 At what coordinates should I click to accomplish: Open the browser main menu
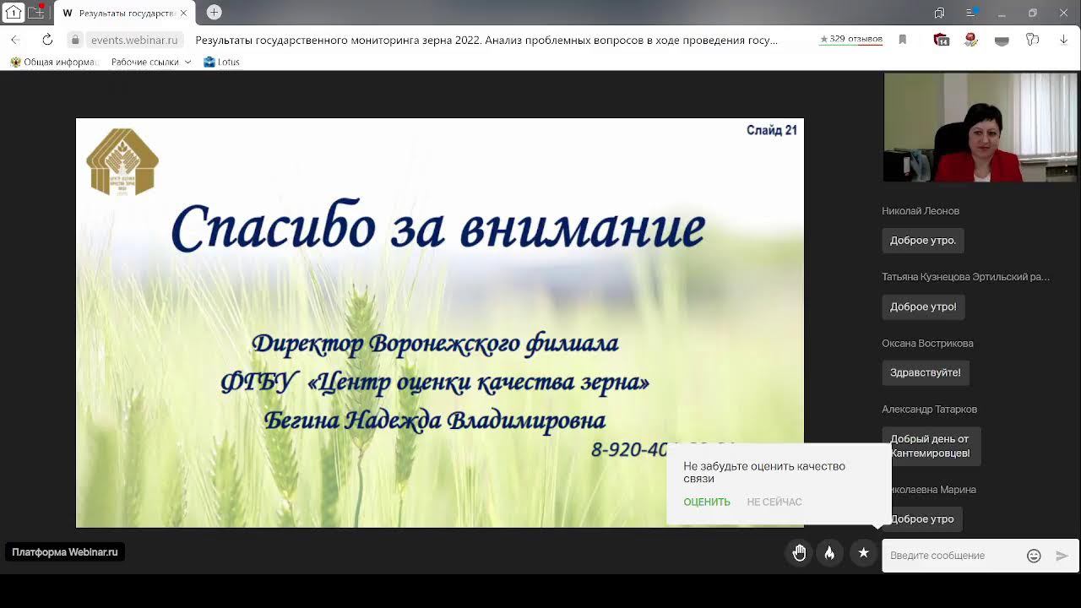(971, 13)
